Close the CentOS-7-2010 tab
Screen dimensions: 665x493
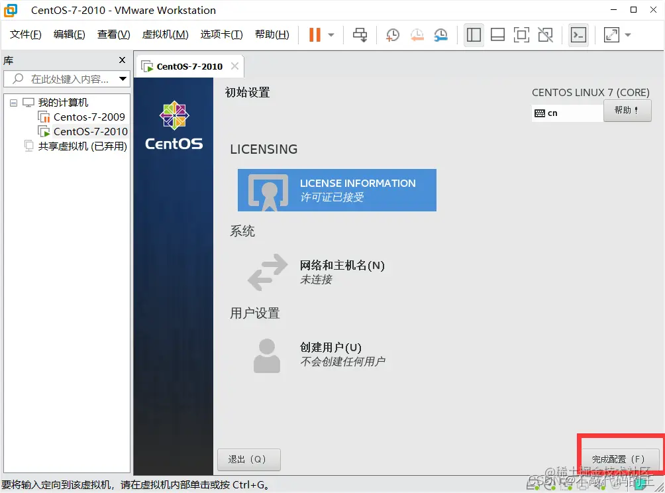(x=235, y=66)
